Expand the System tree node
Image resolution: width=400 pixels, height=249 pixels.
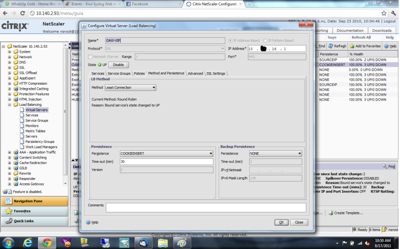pos(9,52)
